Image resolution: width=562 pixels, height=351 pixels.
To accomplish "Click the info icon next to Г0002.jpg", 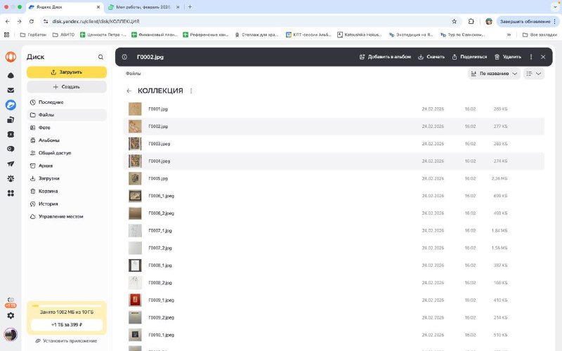I will click(x=124, y=57).
